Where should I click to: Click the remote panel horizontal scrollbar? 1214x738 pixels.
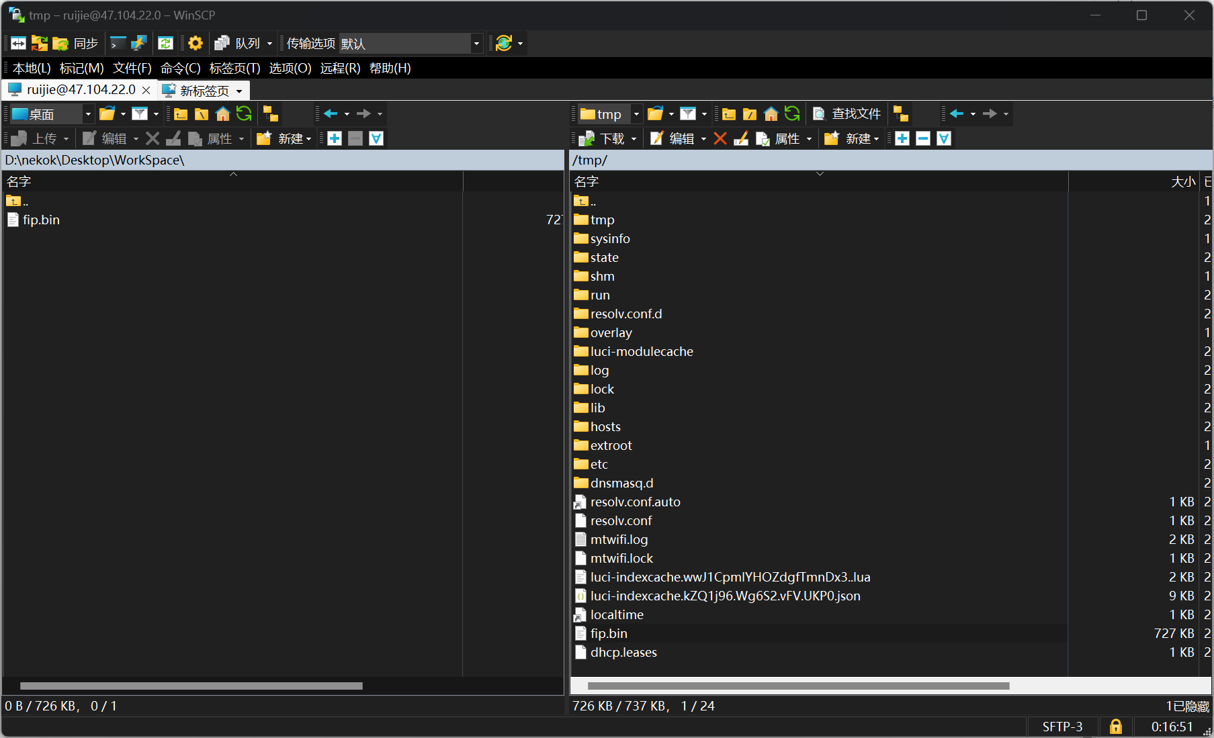798,686
